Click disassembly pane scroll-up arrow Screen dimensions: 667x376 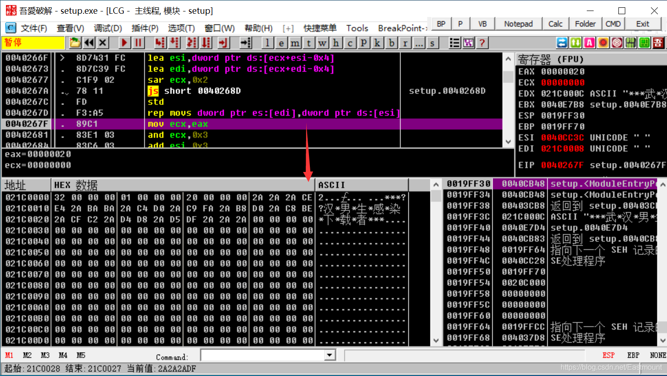508,59
